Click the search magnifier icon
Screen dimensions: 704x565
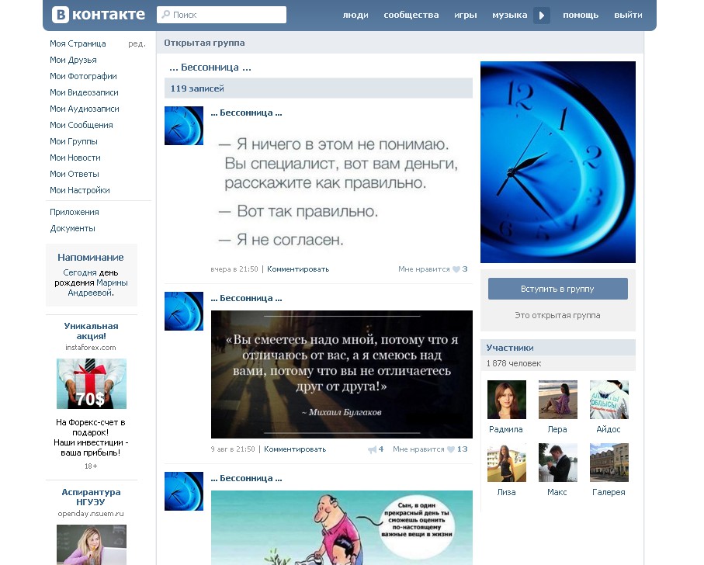165,15
